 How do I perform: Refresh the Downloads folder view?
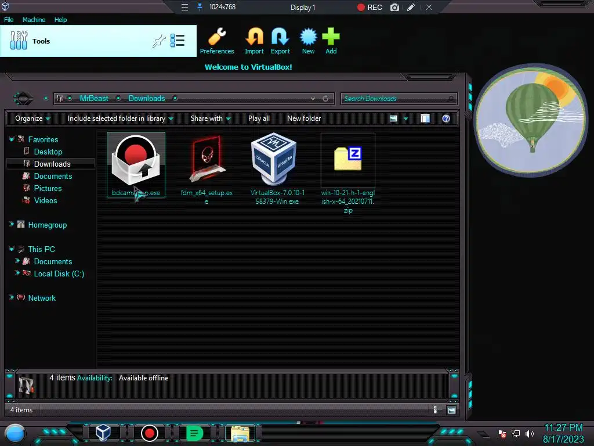(325, 99)
